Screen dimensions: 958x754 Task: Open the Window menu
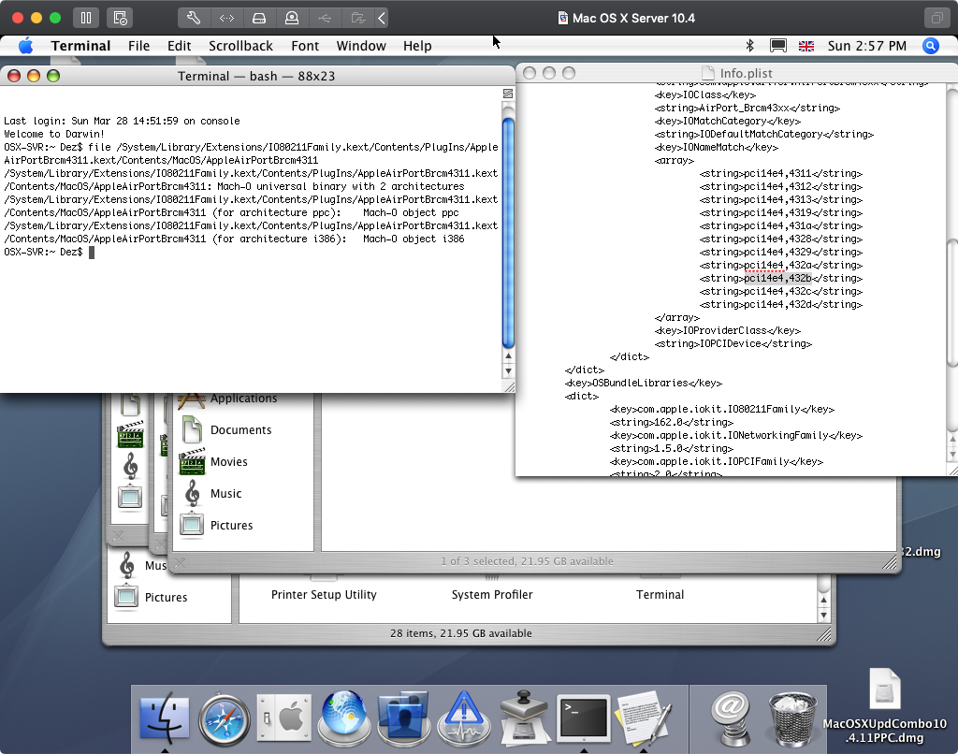pyautogui.click(x=361, y=46)
